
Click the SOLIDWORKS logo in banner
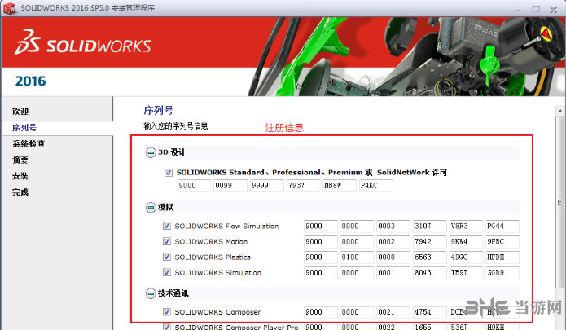(x=83, y=42)
